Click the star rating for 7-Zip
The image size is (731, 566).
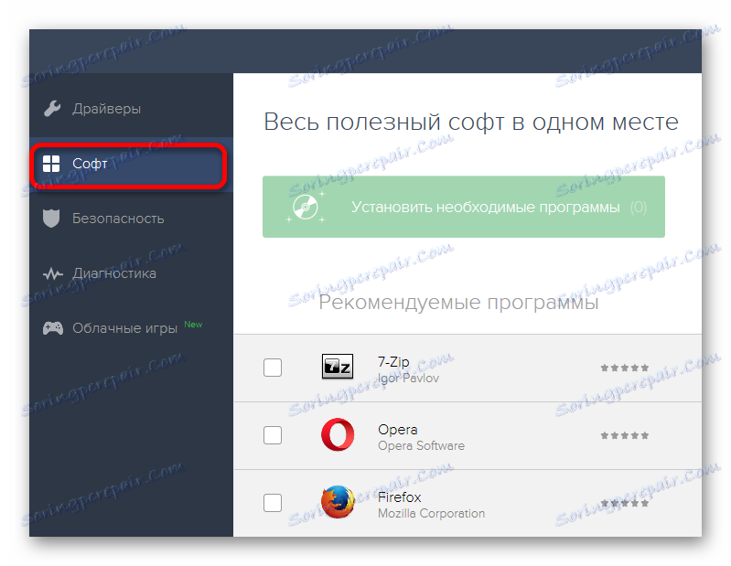pyautogui.click(x=625, y=368)
